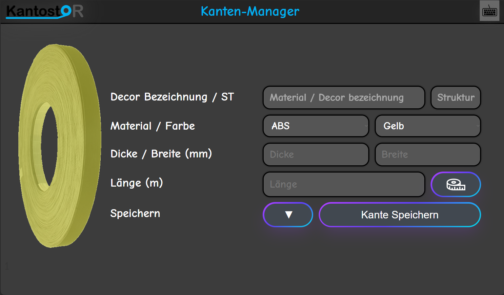Open the ABS material dropdown
The image size is (504, 295).
click(x=315, y=126)
